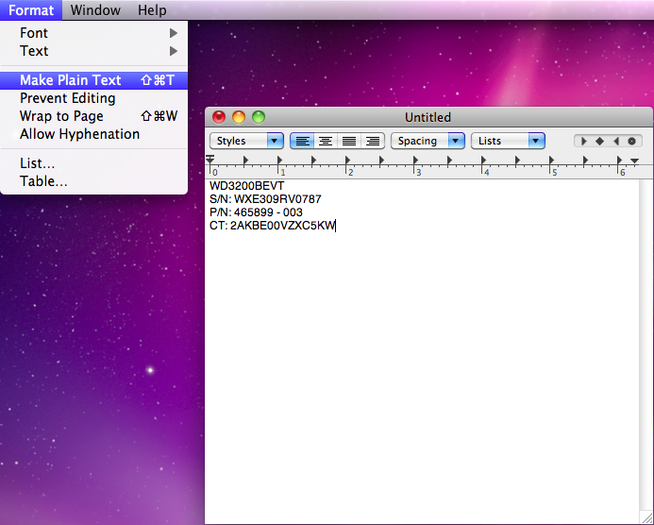The width and height of the screenshot is (654, 525).
Task: Click the WD3200BEVT text line
Action: [x=247, y=186]
